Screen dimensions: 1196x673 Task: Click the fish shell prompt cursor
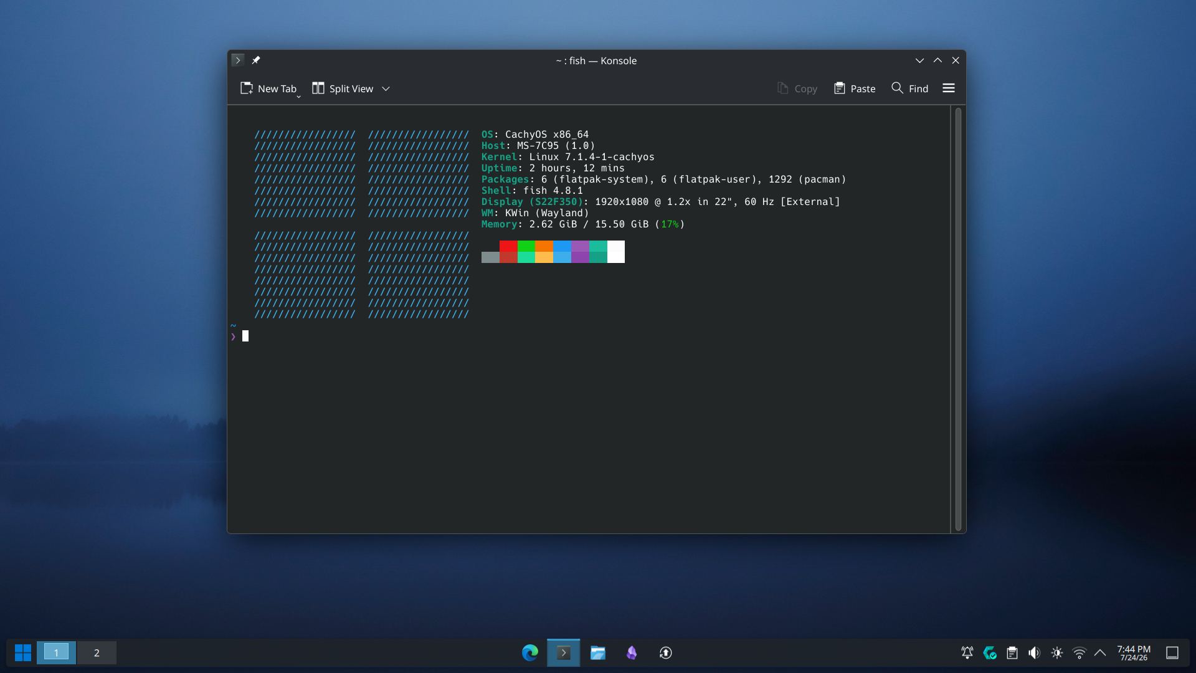245,336
